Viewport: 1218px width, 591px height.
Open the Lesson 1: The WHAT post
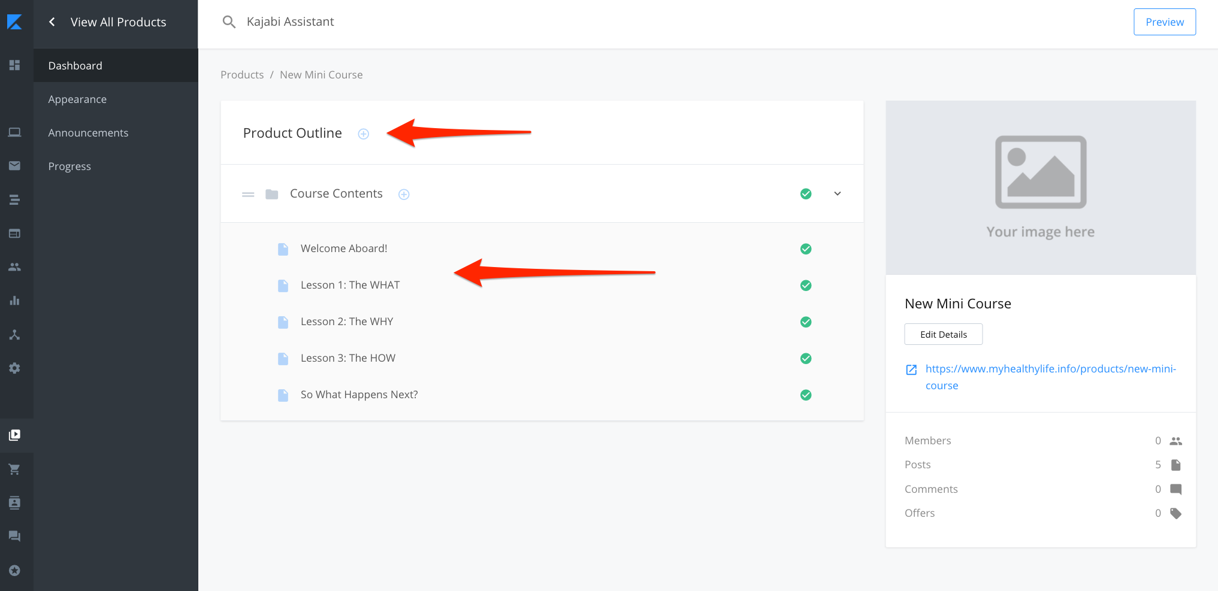[350, 285]
